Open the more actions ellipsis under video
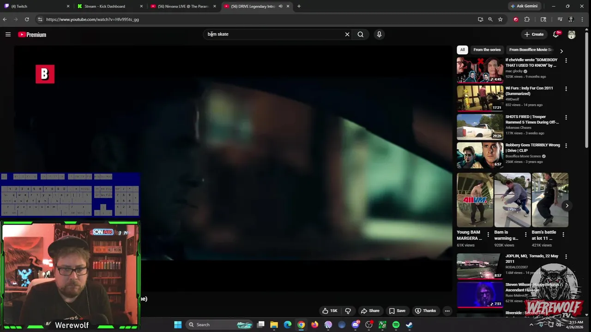591x332 pixels. coord(447,311)
